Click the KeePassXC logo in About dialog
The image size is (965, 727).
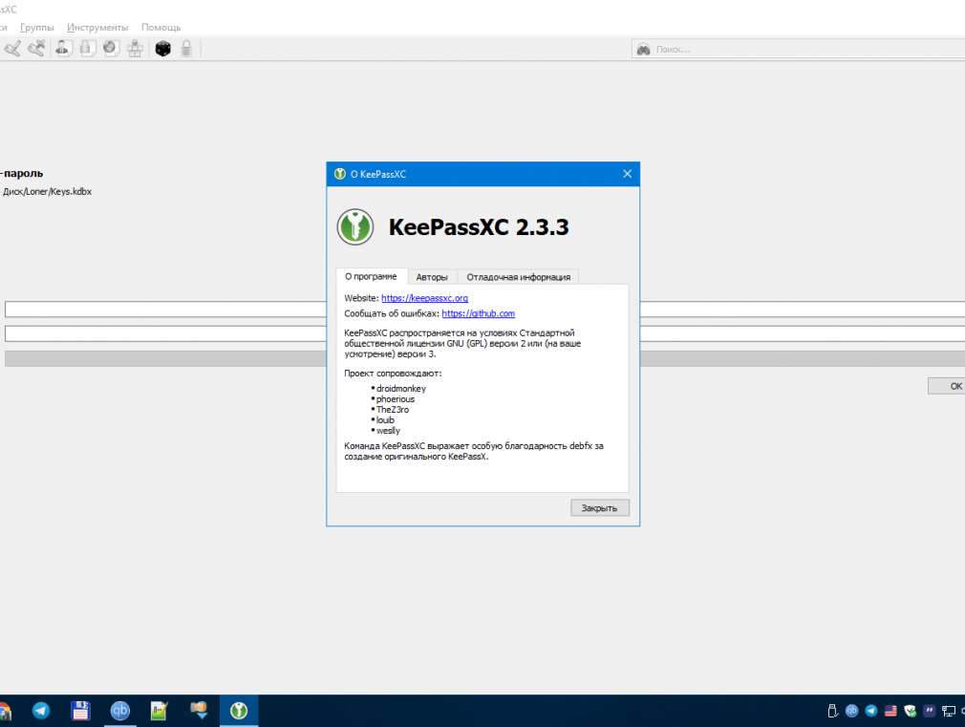pos(355,226)
